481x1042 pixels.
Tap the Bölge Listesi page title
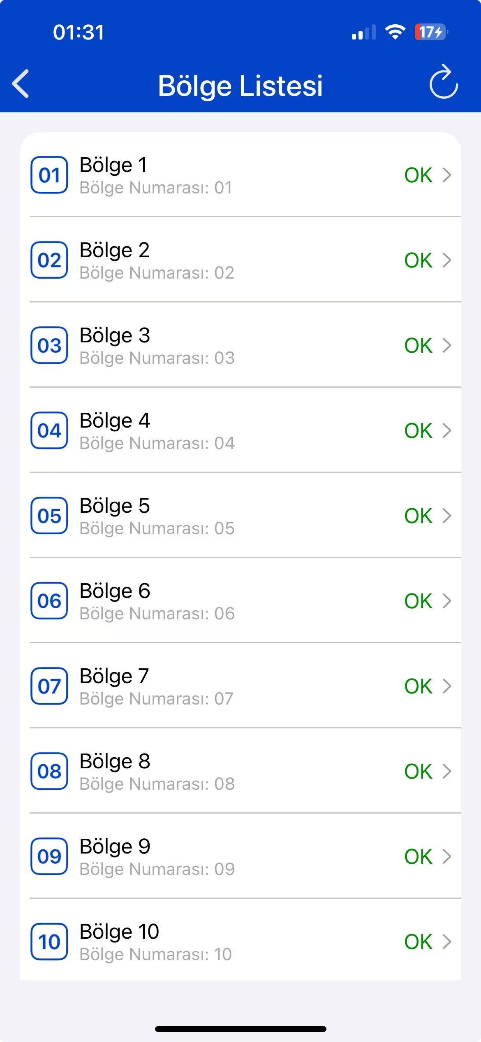240,86
